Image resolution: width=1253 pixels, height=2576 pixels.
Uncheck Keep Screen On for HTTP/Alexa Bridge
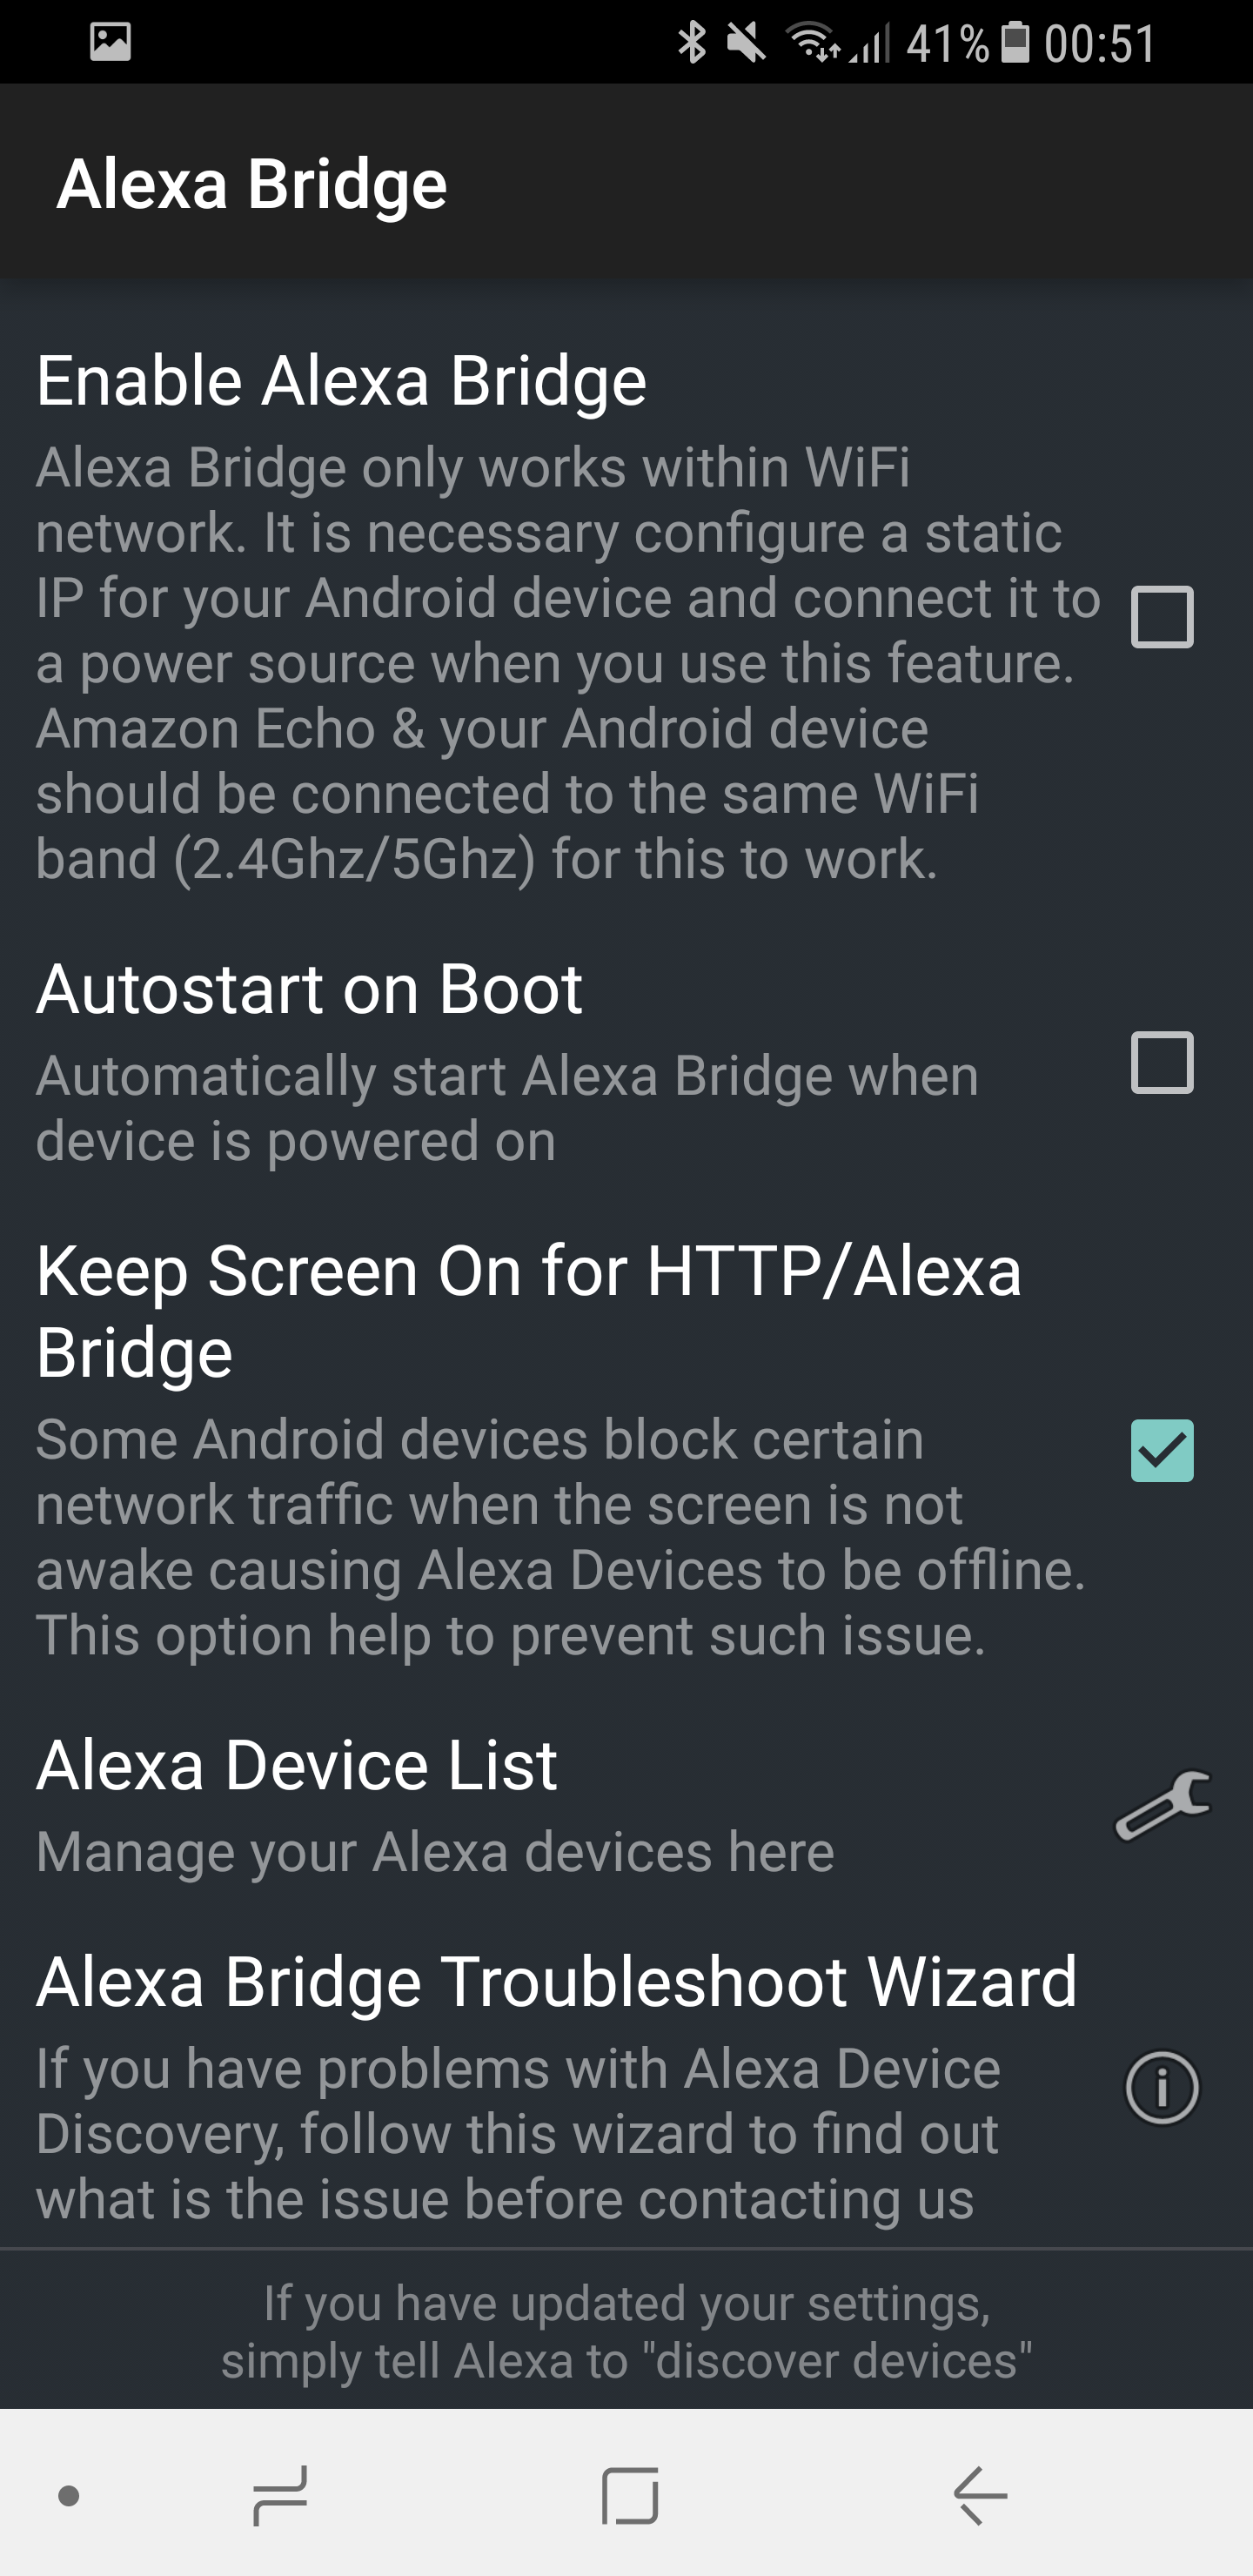pos(1162,1450)
